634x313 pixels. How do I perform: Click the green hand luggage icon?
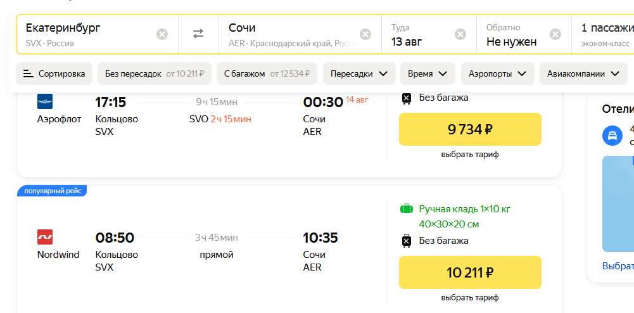tap(407, 208)
